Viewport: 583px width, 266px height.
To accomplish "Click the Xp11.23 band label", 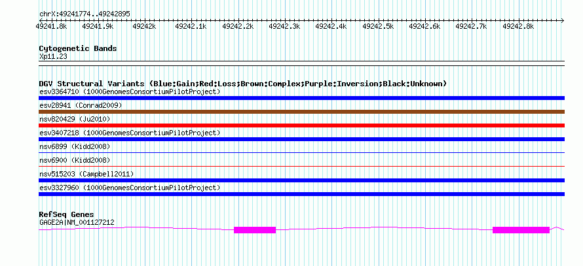I will point(53,57).
